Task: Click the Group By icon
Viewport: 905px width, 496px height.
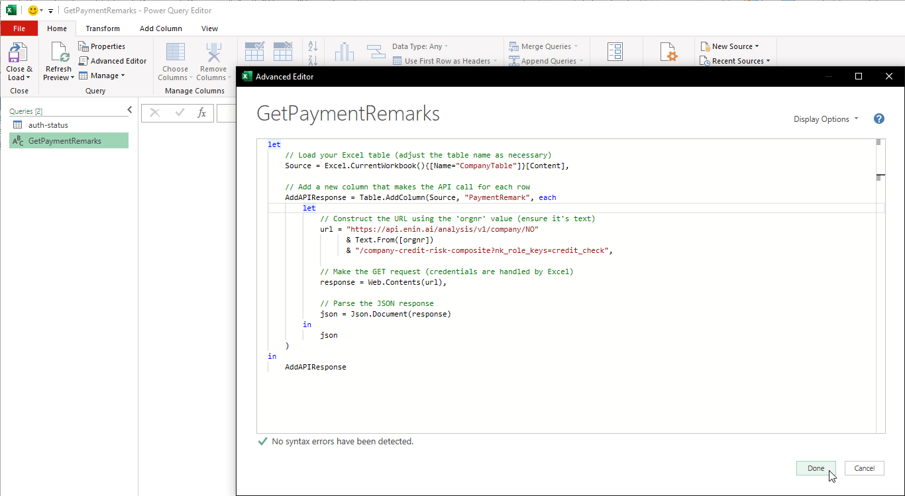Action: pos(376,51)
